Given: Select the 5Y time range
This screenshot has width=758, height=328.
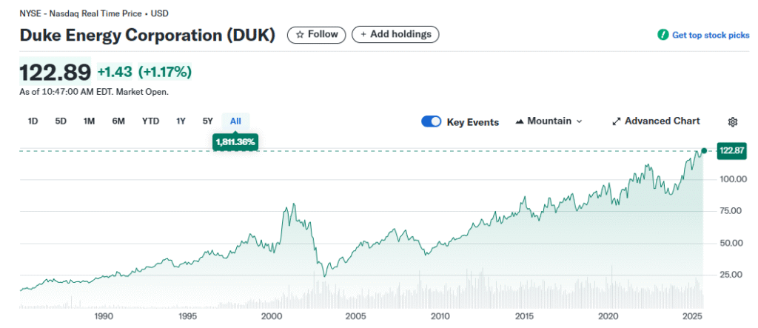Looking at the screenshot, I should pos(207,121).
